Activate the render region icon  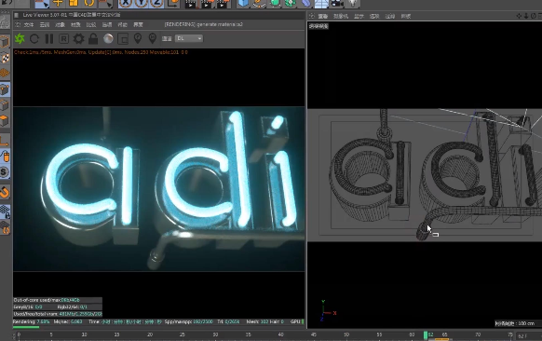click(x=123, y=39)
